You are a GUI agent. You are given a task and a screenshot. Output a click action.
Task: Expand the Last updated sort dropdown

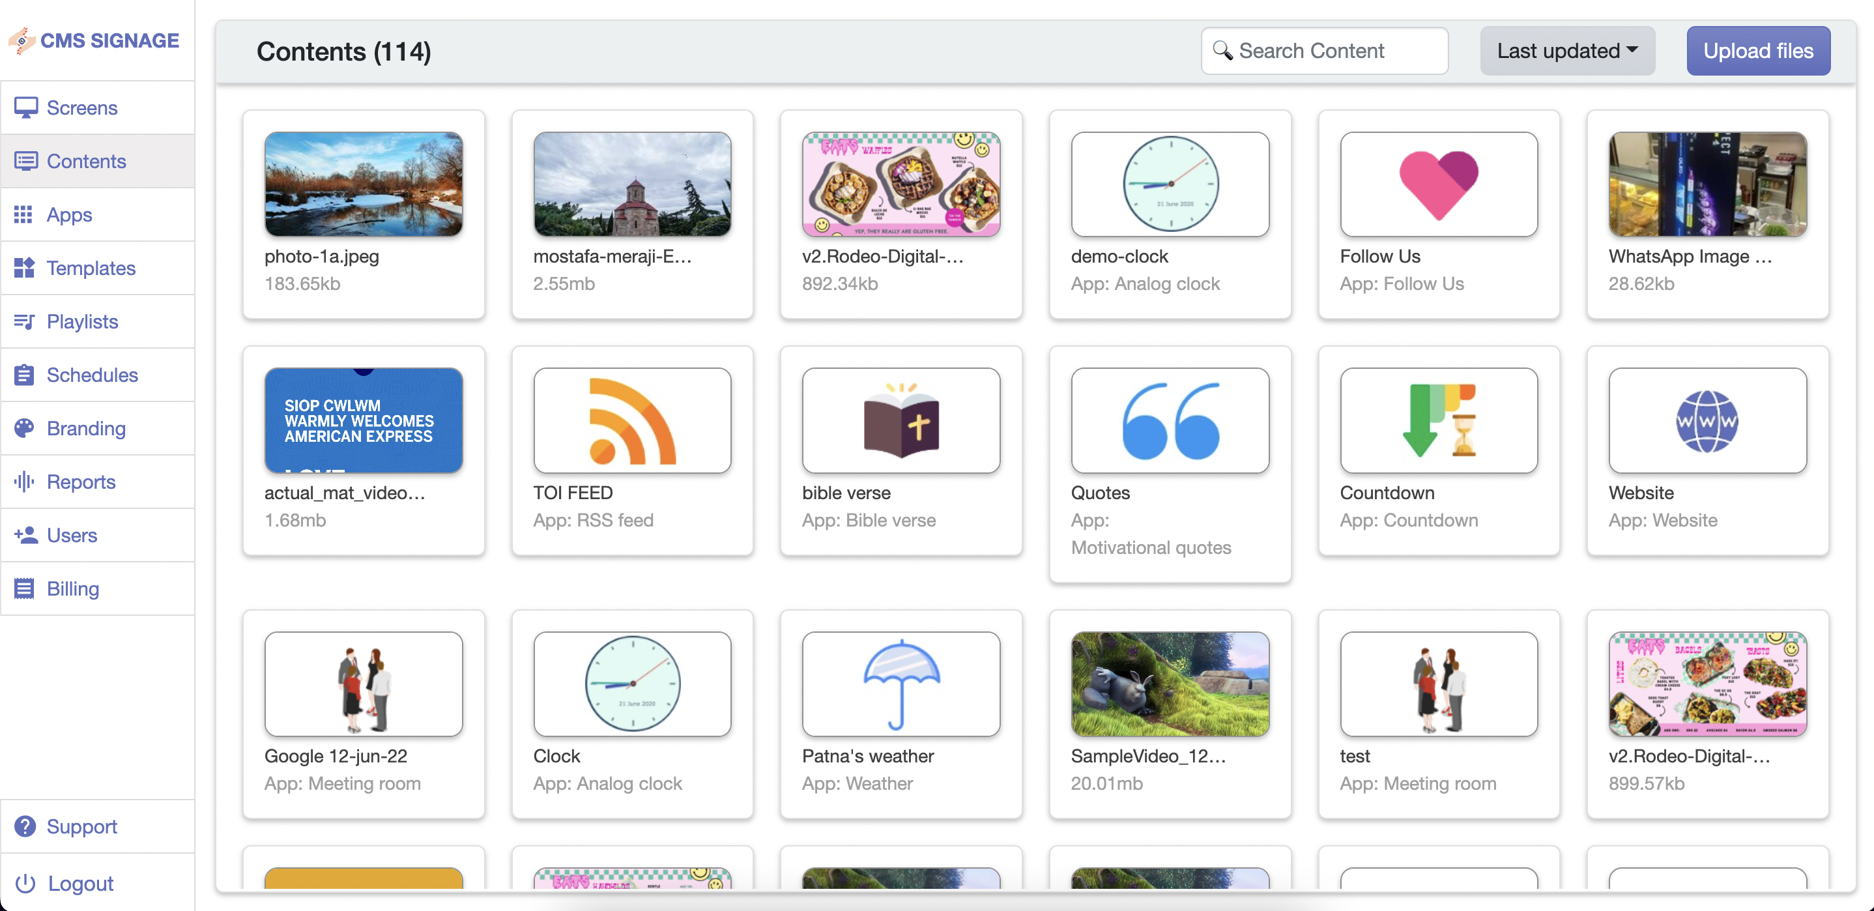1567,51
